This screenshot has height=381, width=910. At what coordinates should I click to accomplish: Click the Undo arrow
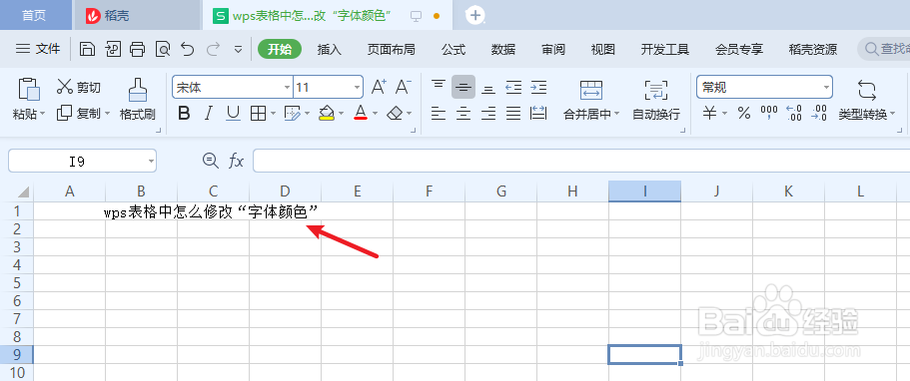click(188, 49)
